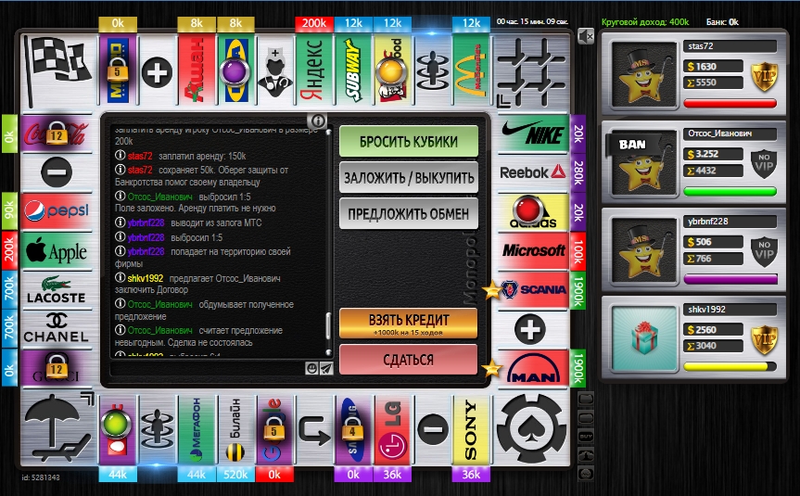Screen dimensions: 800x496
Task: Toggle the sound mute speaker icon
Action: pos(586,36)
